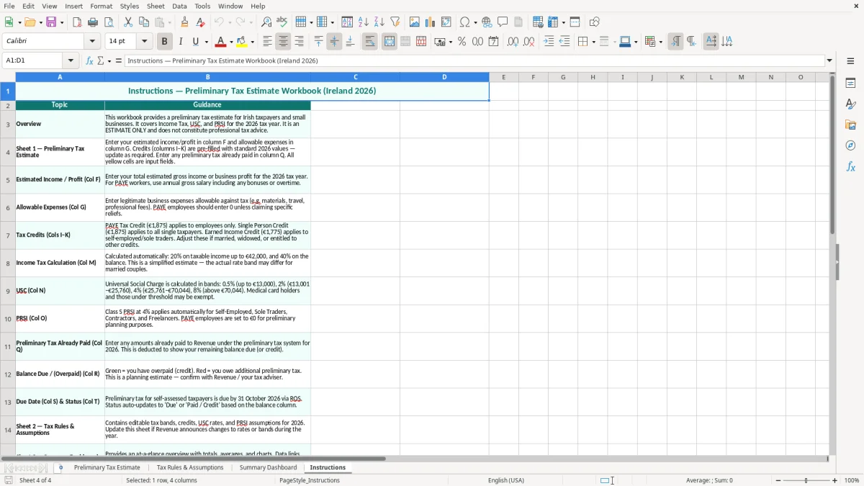Click the Insert Image icon
This screenshot has width=864, height=486.
(415, 22)
